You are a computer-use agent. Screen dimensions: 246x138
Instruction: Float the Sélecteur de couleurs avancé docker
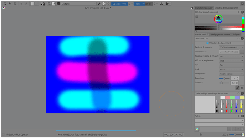point(239,12)
